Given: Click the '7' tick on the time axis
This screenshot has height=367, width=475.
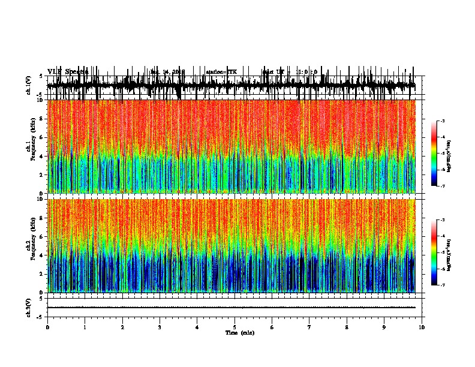Looking at the screenshot, I should point(309,327).
